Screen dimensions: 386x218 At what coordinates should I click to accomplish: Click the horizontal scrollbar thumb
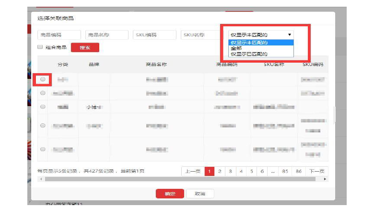click(180, 179)
